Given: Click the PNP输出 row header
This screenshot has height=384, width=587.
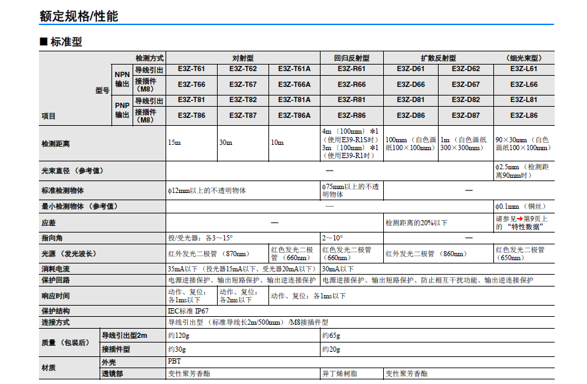Looking at the screenshot, I should (122, 110).
